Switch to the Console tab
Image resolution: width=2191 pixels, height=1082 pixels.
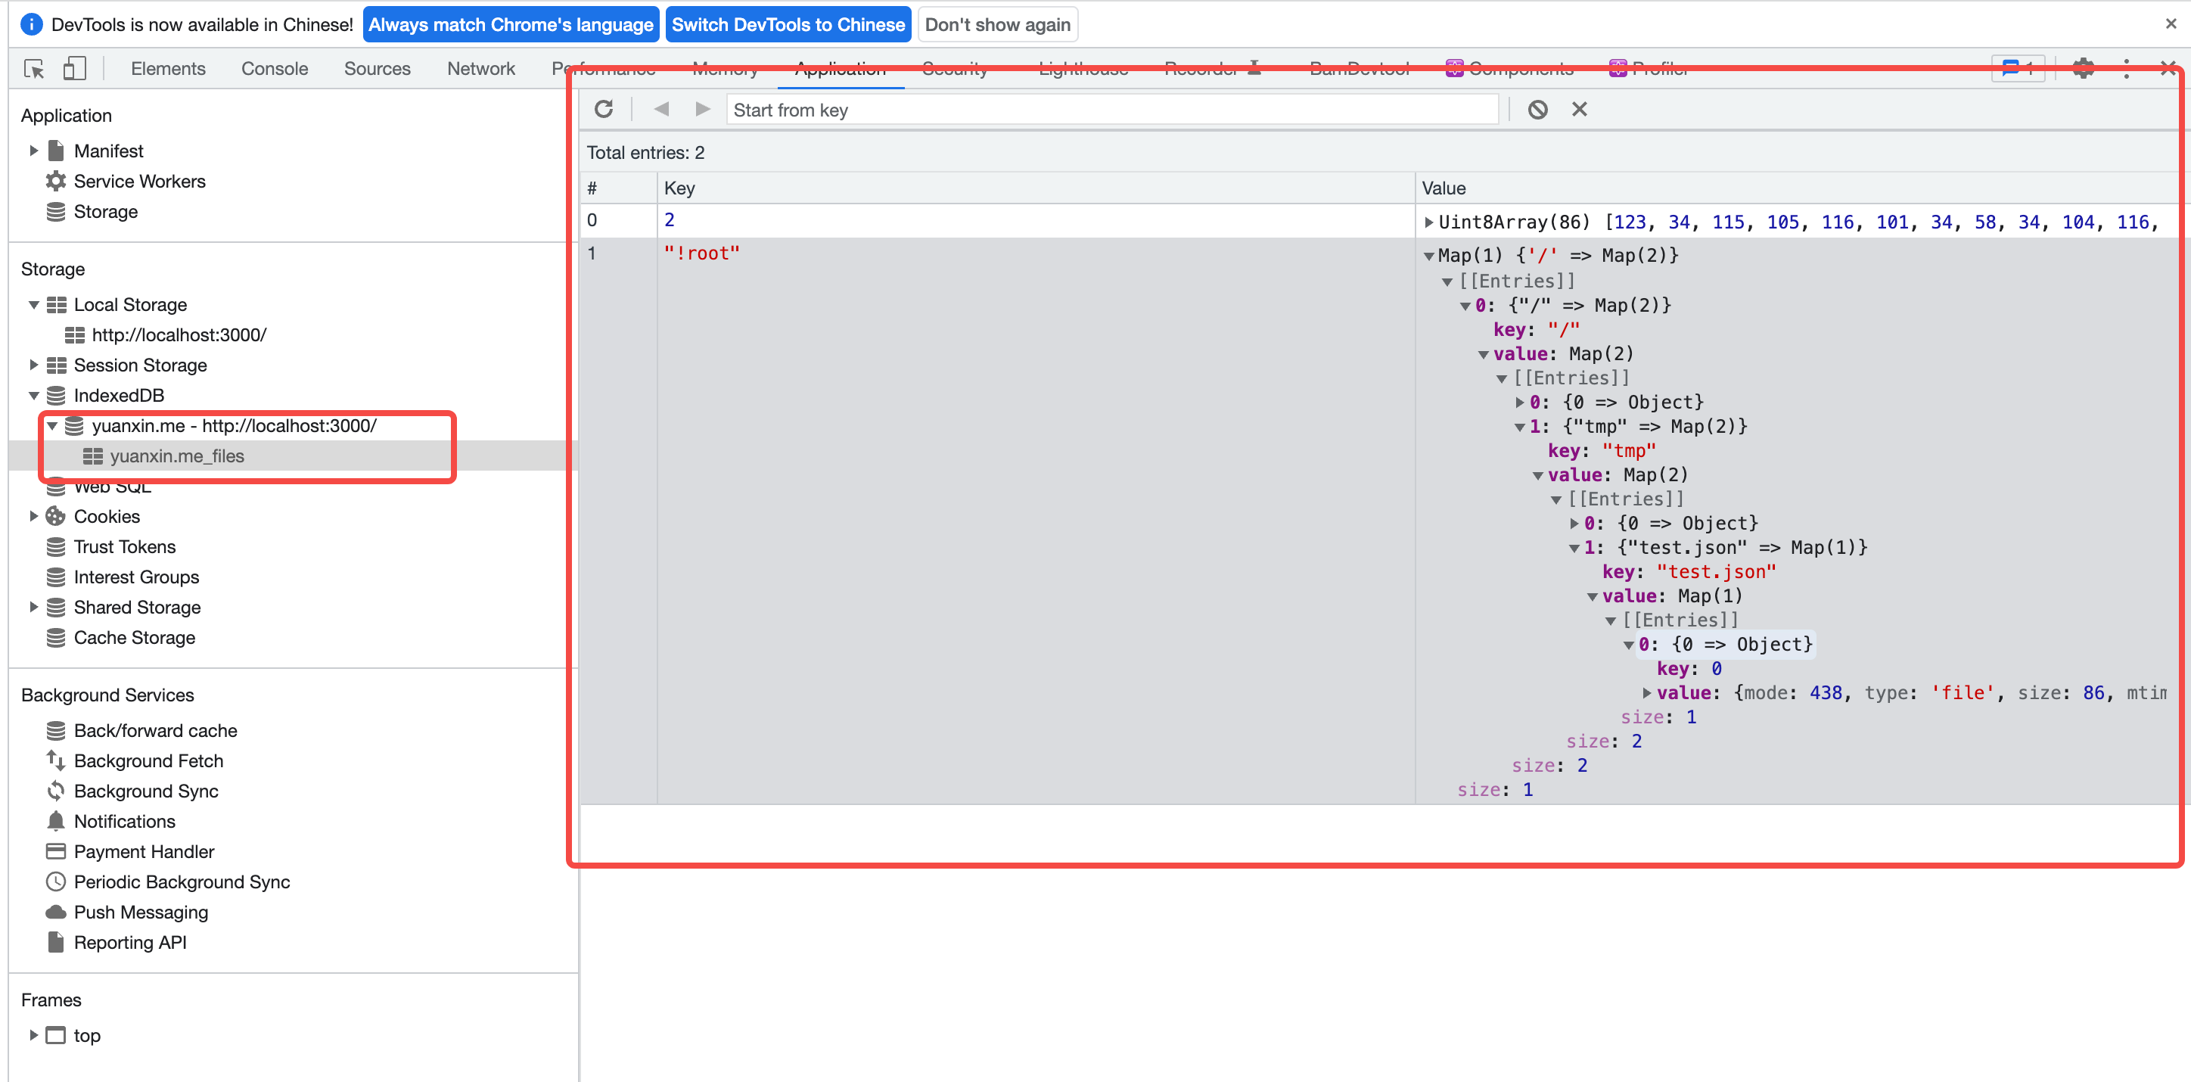coord(274,68)
